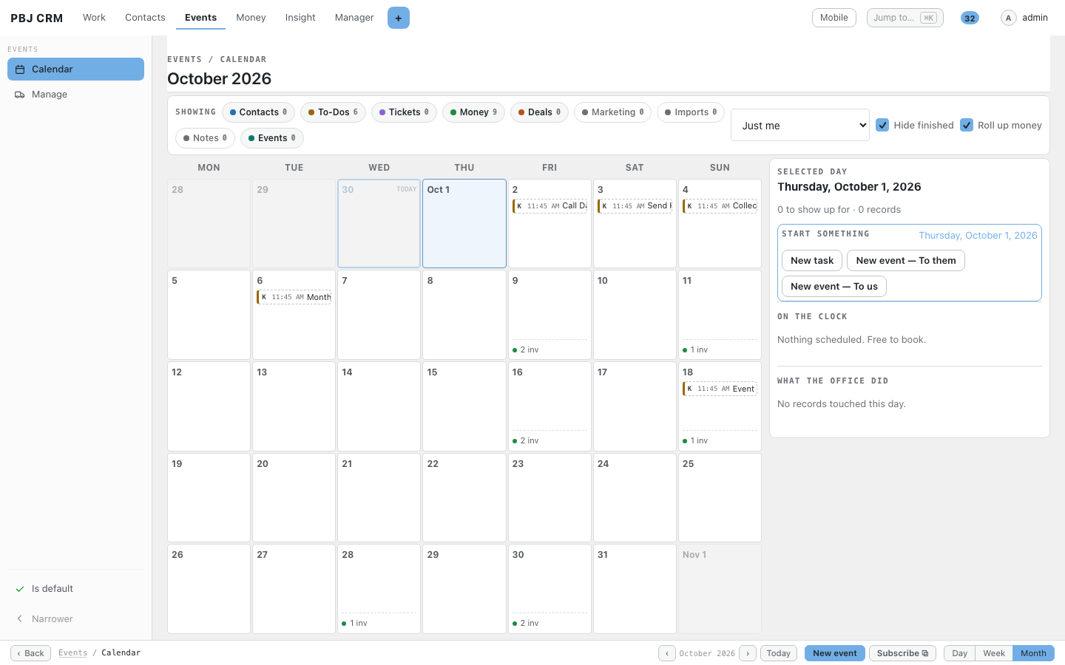Toggle the Contacts filter chip
This screenshot has width=1065, height=665.
258,112
